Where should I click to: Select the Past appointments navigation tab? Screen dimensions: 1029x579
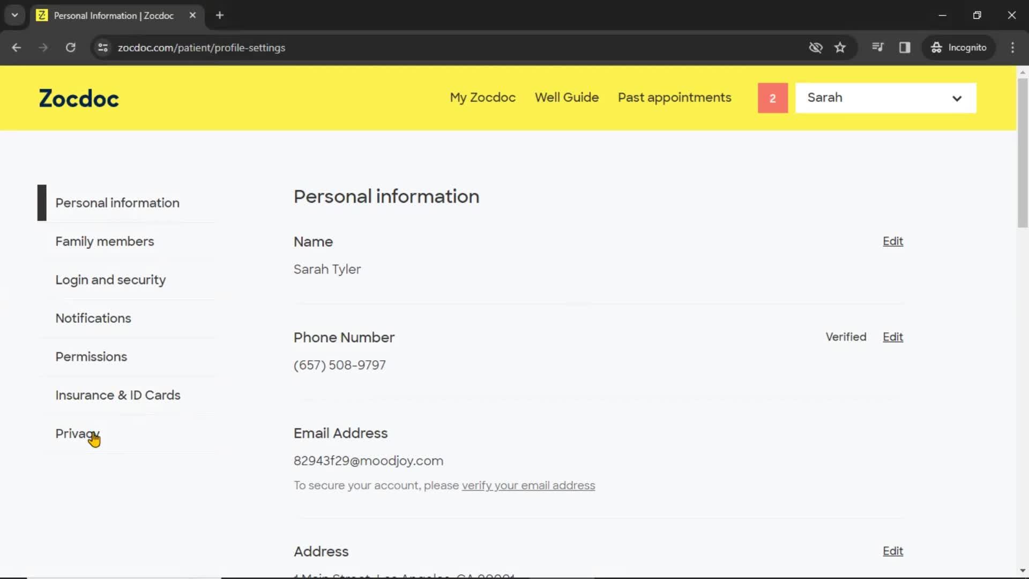click(x=674, y=97)
